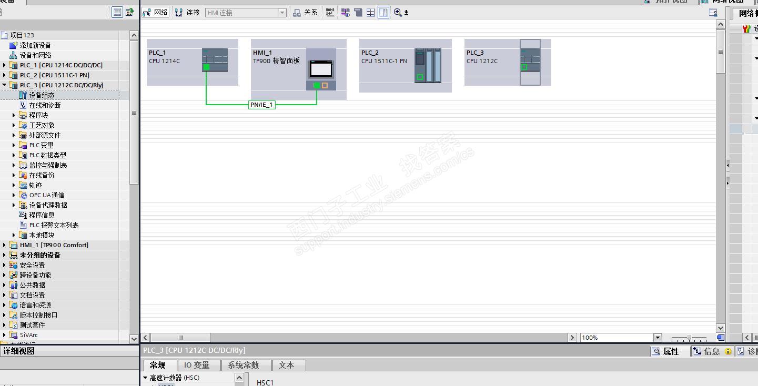
Task: Expand the 监控与强制表 folder
Action: click(14, 165)
